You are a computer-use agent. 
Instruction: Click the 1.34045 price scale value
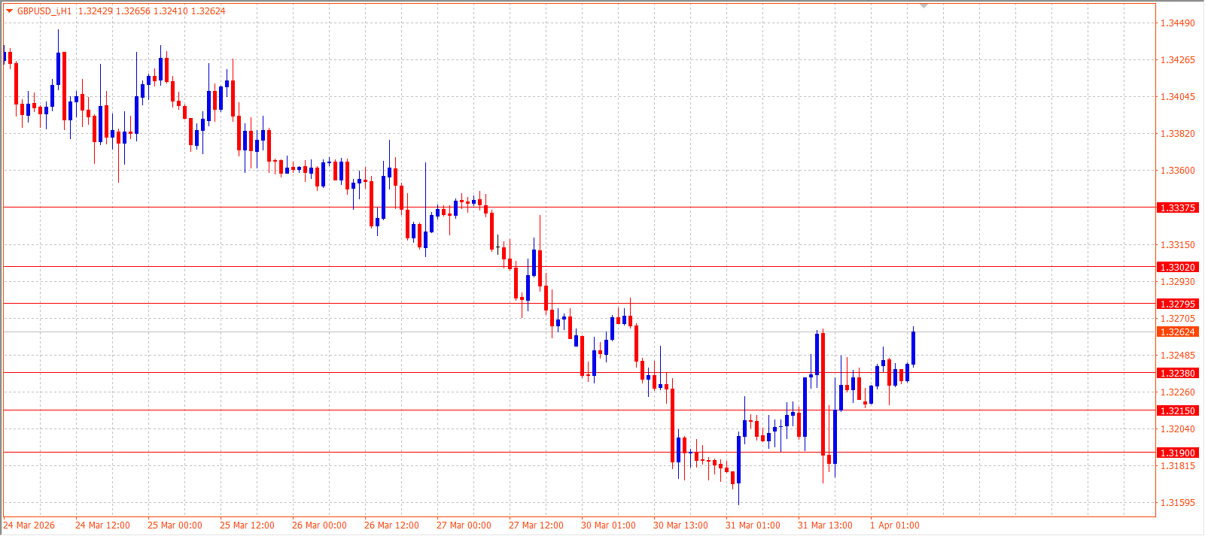point(1177,97)
